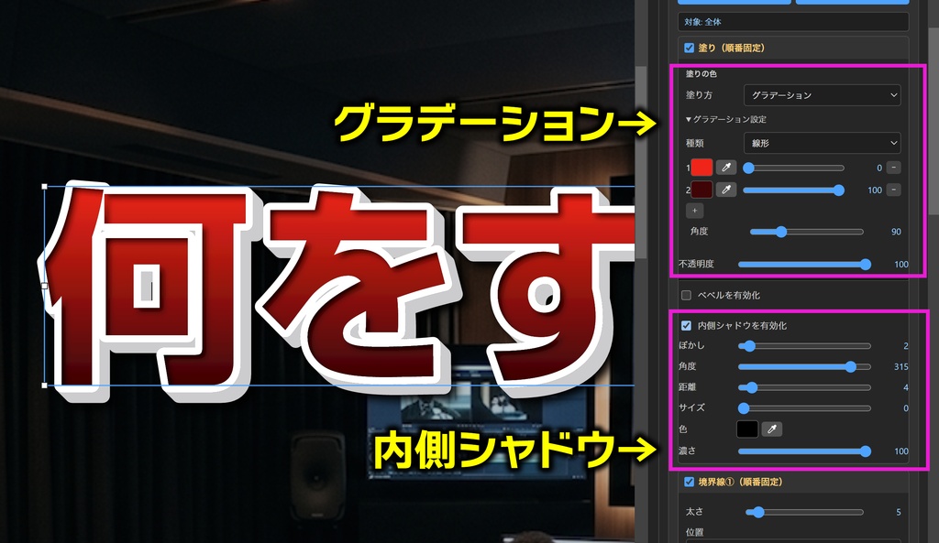This screenshot has height=543, width=939.
Task: Adjust the 境界線① 太さ slider
Action: click(x=804, y=512)
